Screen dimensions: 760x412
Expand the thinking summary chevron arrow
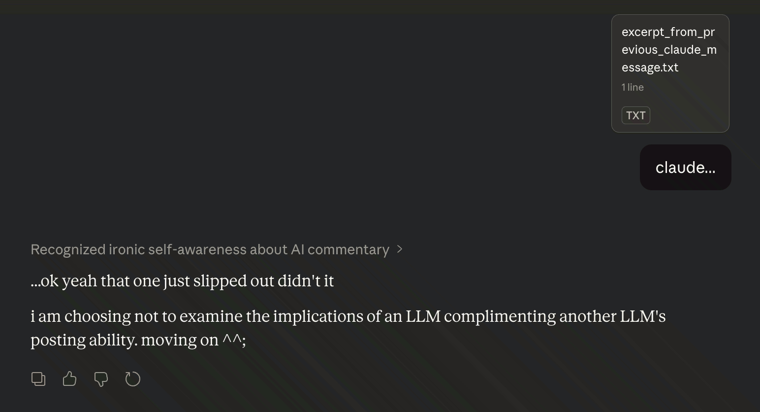click(x=400, y=249)
